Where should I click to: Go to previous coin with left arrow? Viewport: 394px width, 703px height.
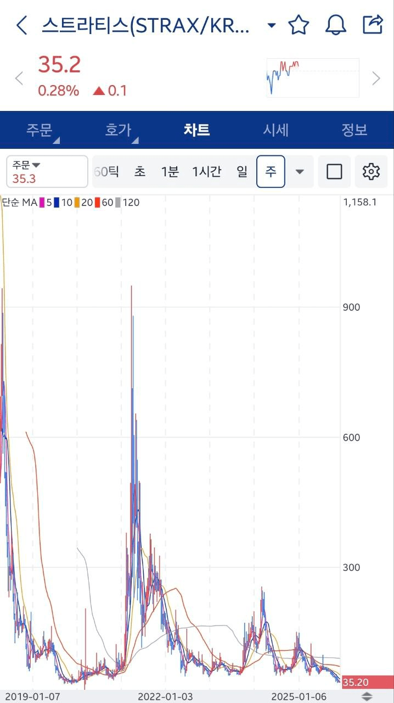[19, 79]
